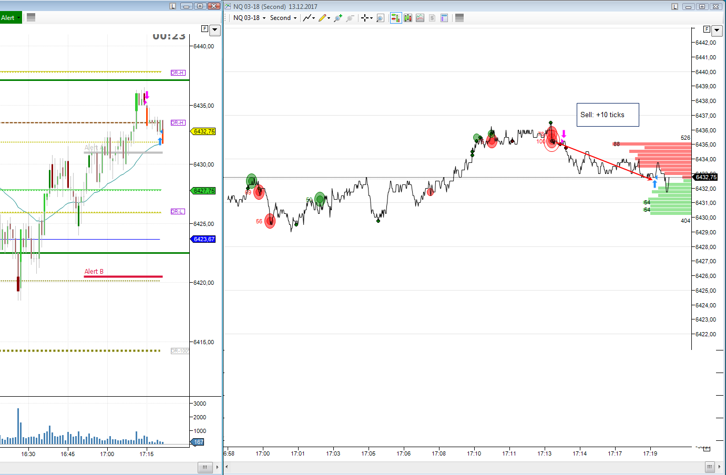Maximize the NQ 03-18 chart window

(x=702, y=6)
